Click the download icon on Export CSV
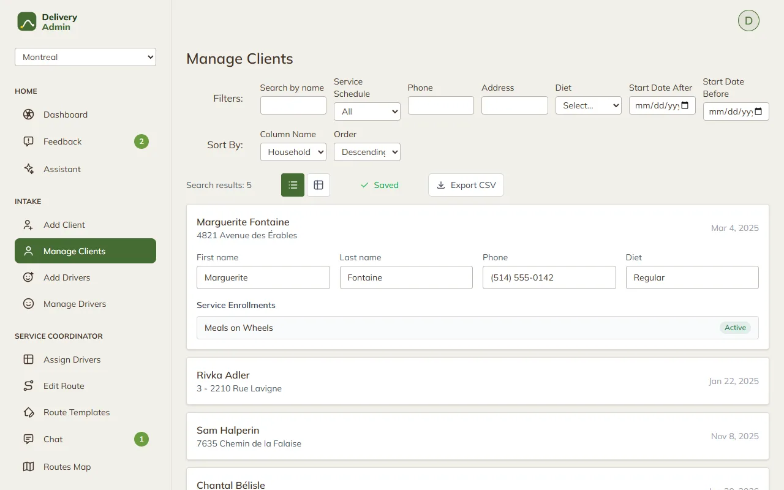This screenshot has width=784, height=490. click(x=441, y=185)
